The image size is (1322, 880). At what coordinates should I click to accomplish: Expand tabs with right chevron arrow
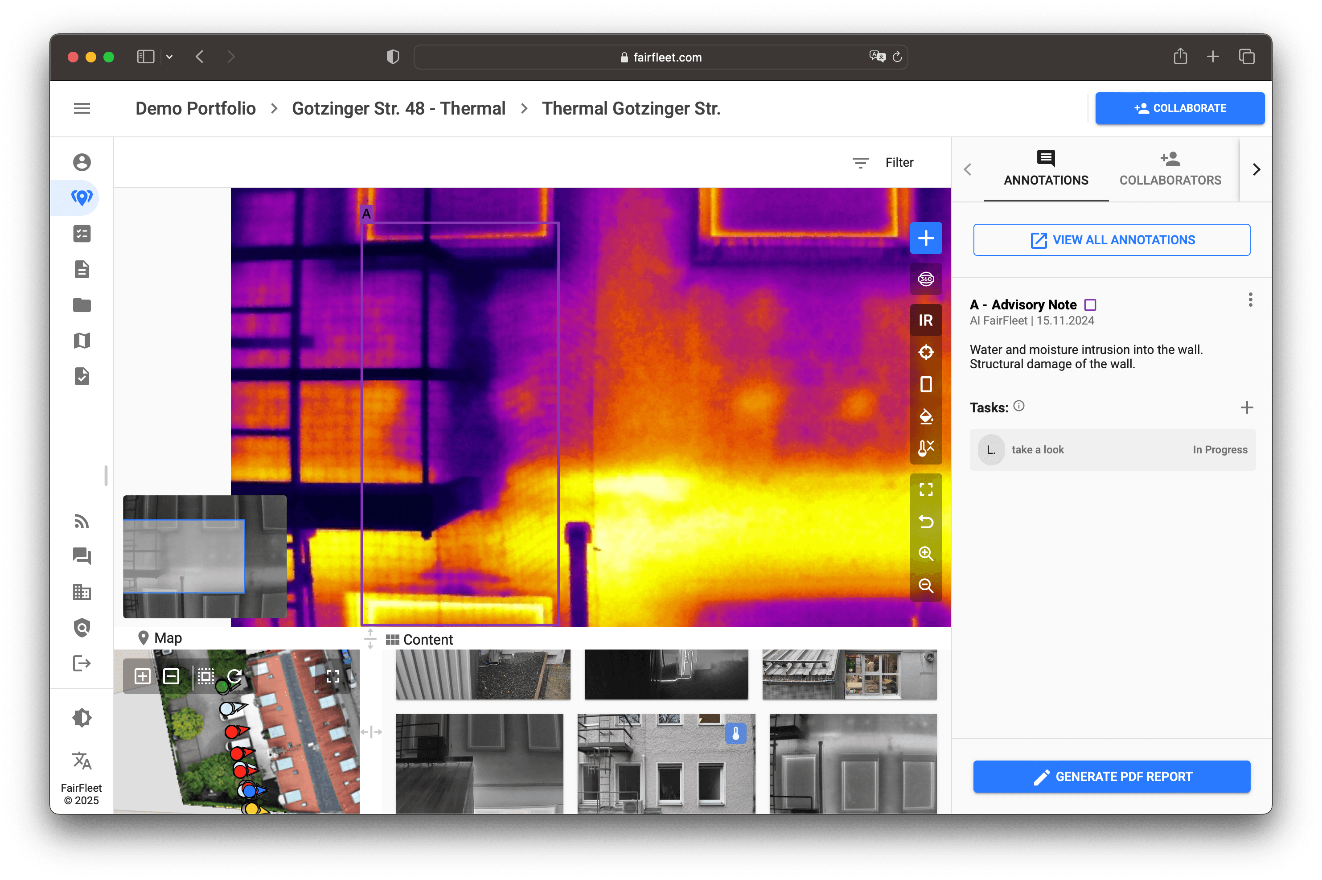1256,169
